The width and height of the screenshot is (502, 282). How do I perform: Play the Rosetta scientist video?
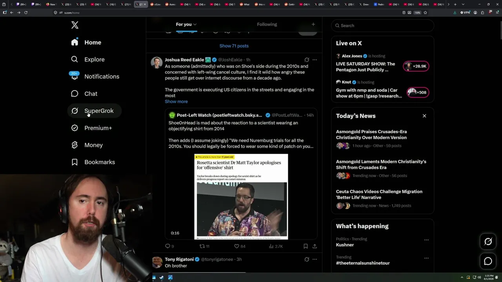241,197
